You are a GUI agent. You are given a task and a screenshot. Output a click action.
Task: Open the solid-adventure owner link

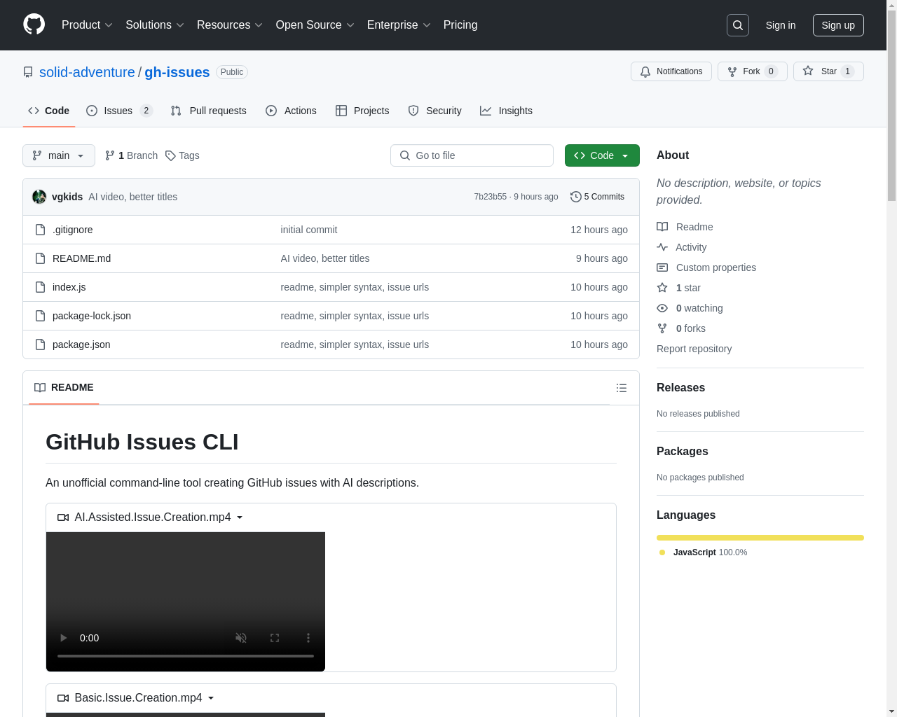pos(87,72)
